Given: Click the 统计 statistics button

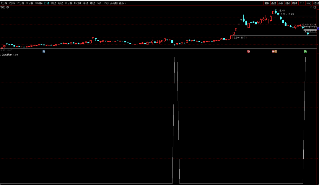Looking at the screenshot, I should click(x=288, y=3).
